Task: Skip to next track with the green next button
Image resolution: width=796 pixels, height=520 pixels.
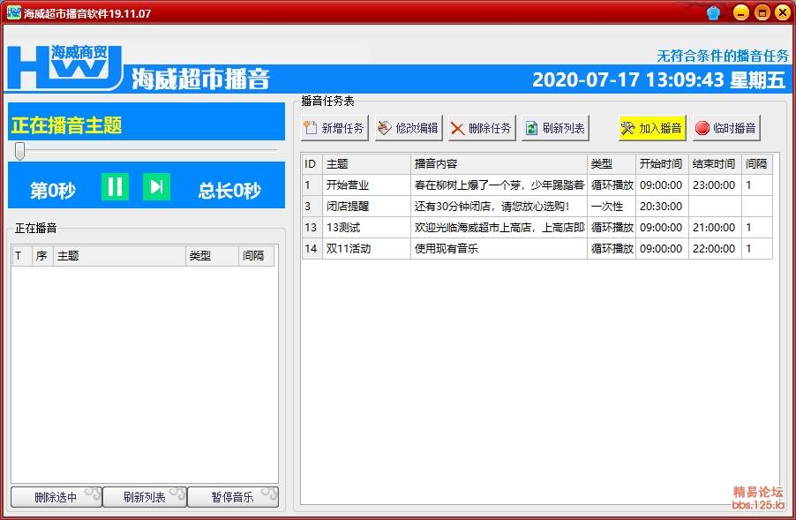Action: coord(156,187)
